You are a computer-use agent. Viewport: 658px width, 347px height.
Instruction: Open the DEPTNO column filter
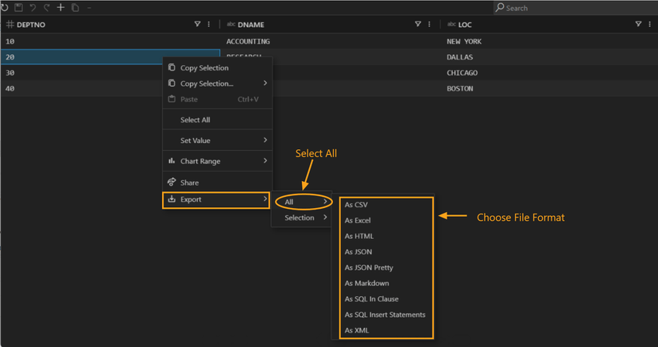197,25
